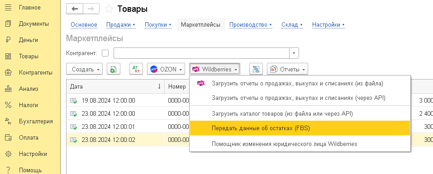Click the document icon in the 23.08.2024 12:00:01 row
The height and width of the screenshot is (174, 433).
pyautogui.click(x=73, y=127)
